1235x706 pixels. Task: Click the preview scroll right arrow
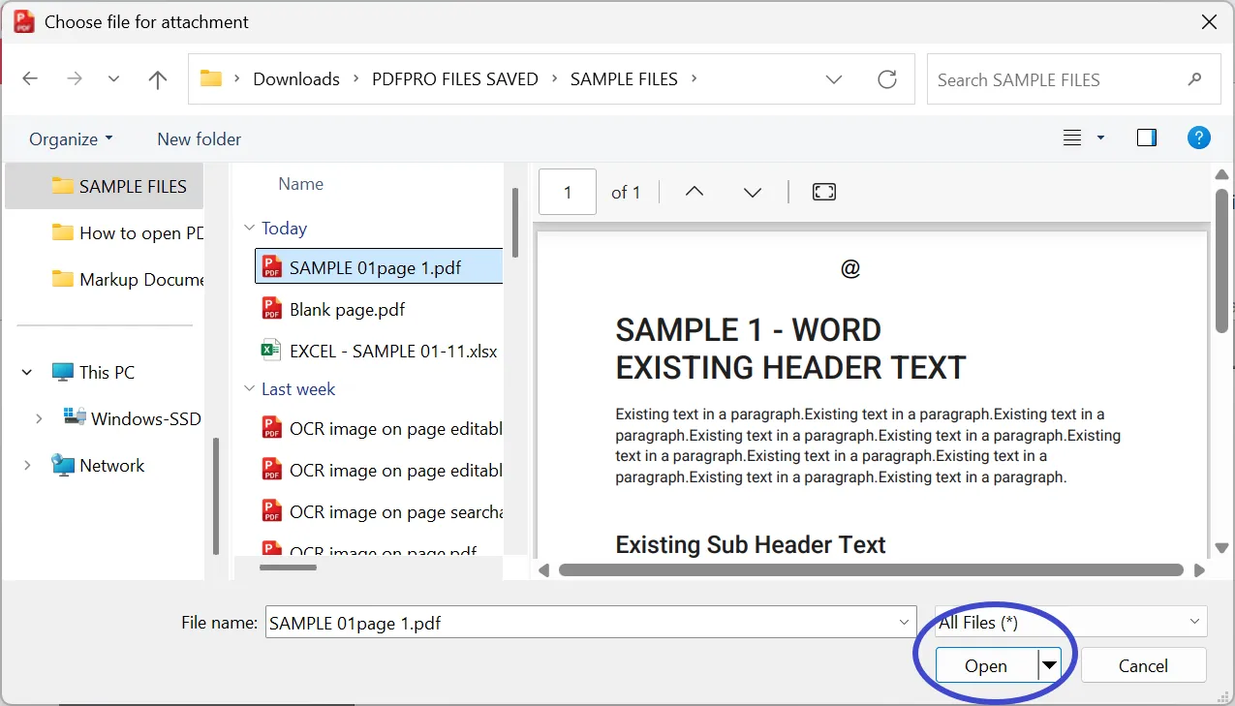(1199, 570)
